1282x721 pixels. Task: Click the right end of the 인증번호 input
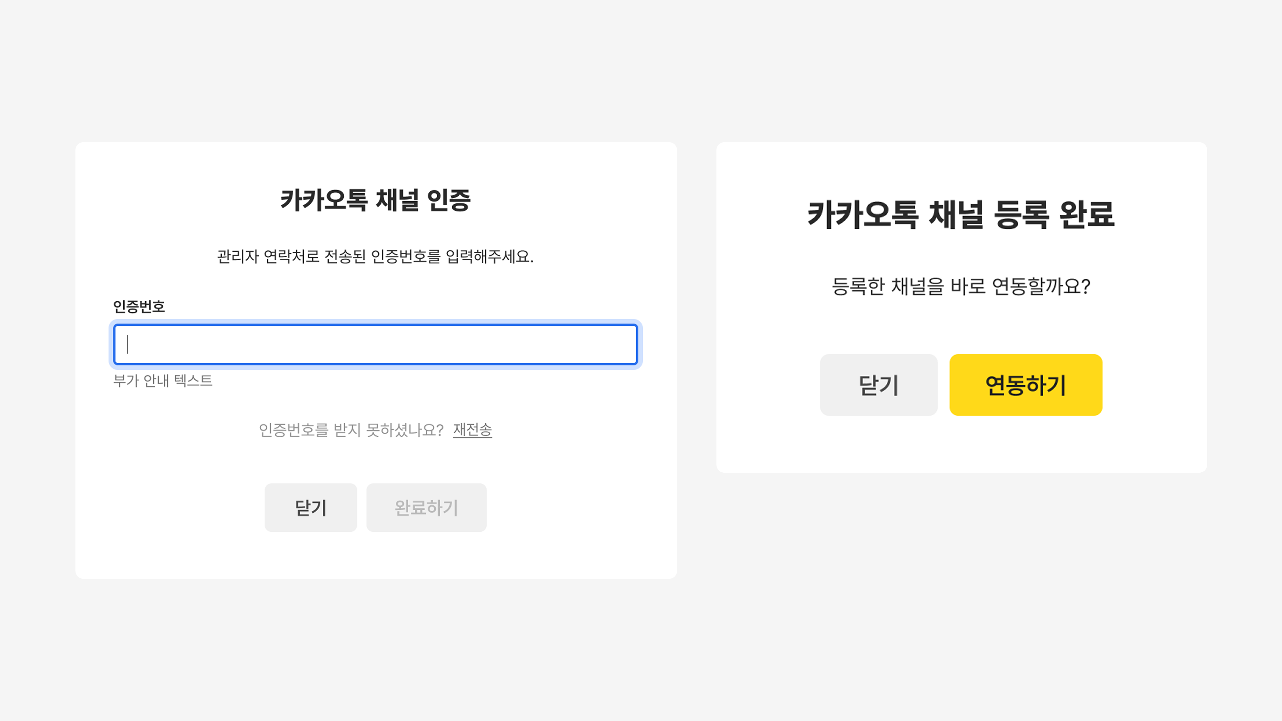622,344
